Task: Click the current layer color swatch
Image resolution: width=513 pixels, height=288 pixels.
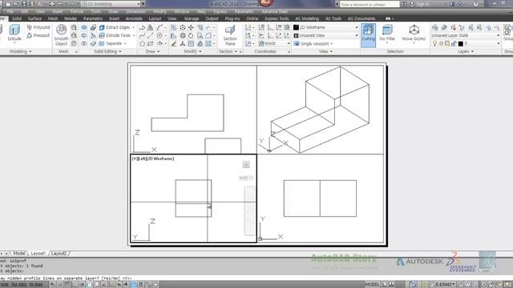Action: pos(461,43)
